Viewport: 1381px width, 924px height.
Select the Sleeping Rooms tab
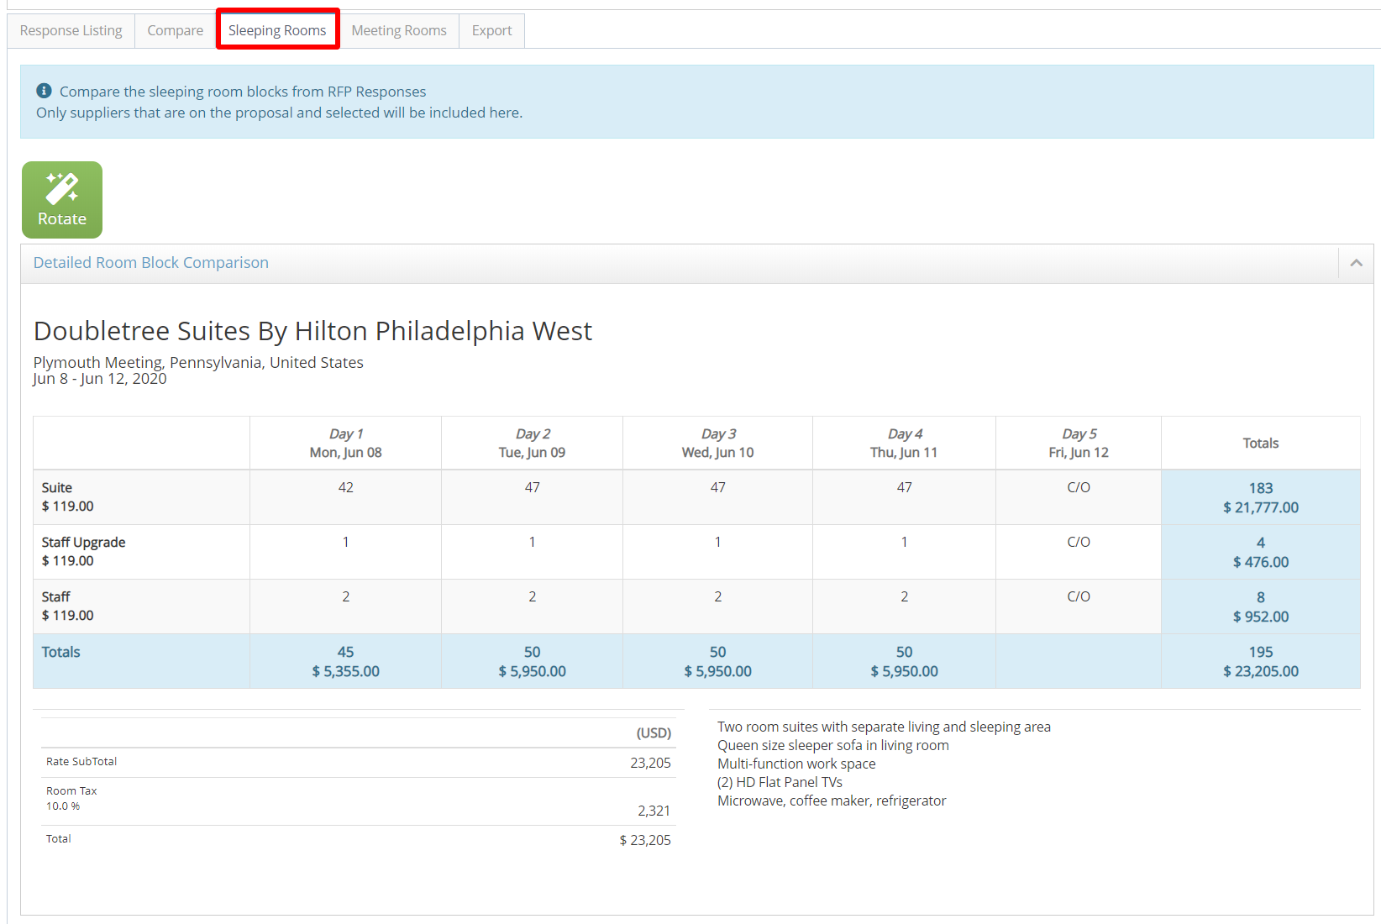[x=277, y=30]
